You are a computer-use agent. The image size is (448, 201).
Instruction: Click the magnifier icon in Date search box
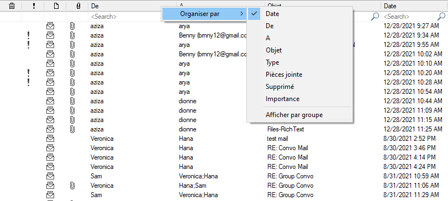pos(442,17)
